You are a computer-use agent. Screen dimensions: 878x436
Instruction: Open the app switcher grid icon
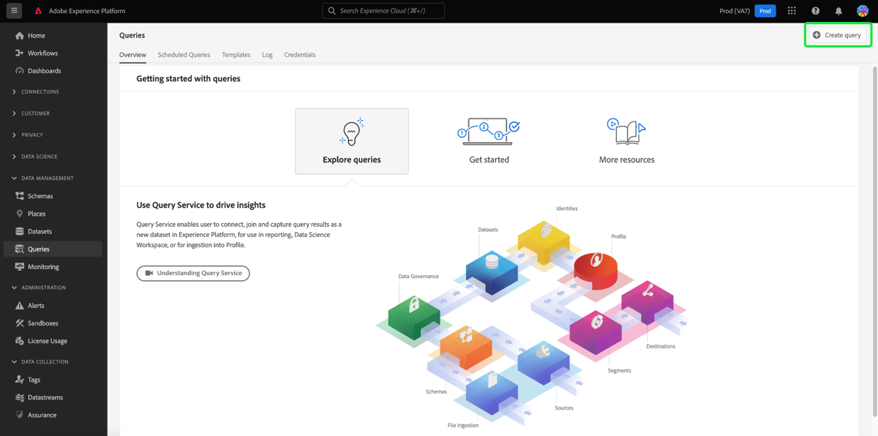(x=792, y=10)
